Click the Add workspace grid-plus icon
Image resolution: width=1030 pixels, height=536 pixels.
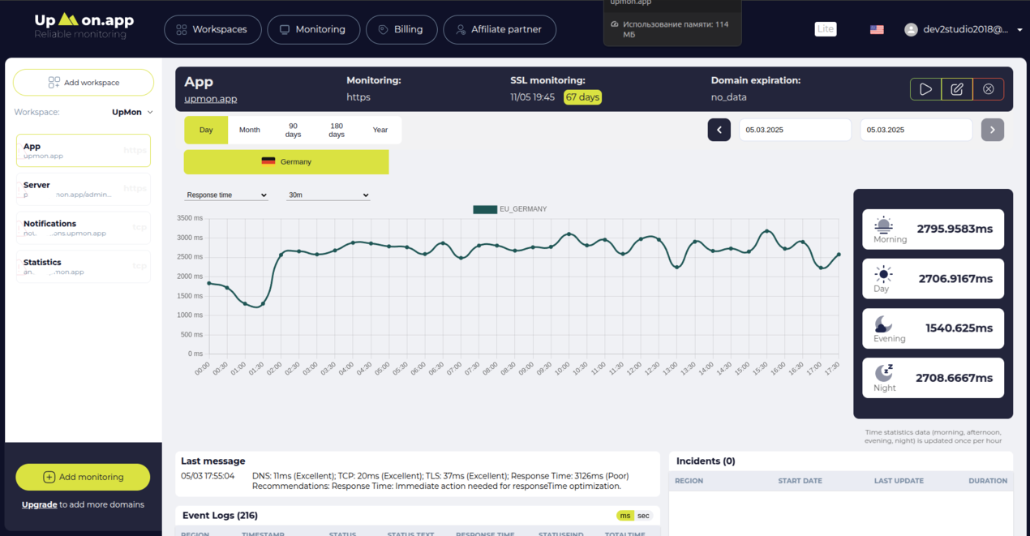click(x=54, y=83)
